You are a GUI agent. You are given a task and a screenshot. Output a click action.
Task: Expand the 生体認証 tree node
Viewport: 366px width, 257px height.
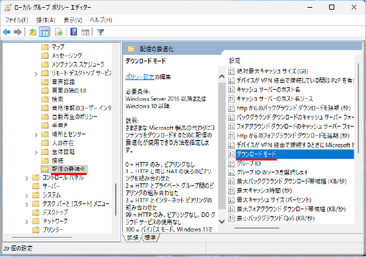click(36, 152)
